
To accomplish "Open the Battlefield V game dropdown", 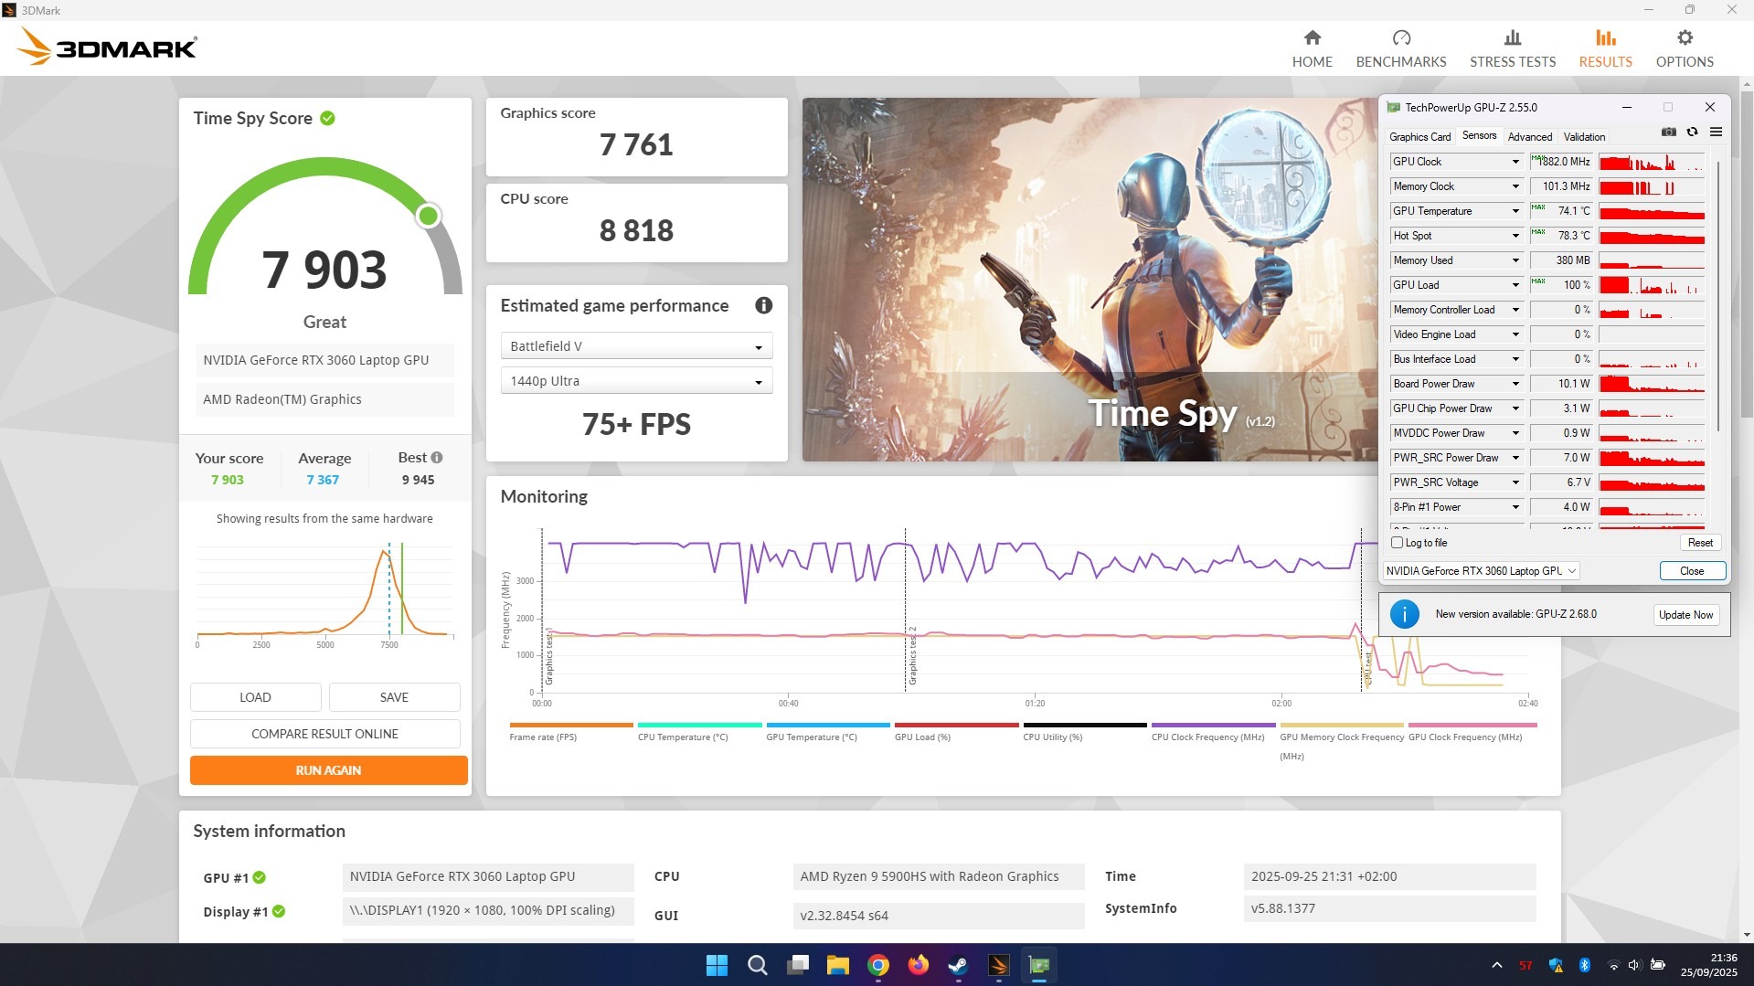I will click(636, 346).
